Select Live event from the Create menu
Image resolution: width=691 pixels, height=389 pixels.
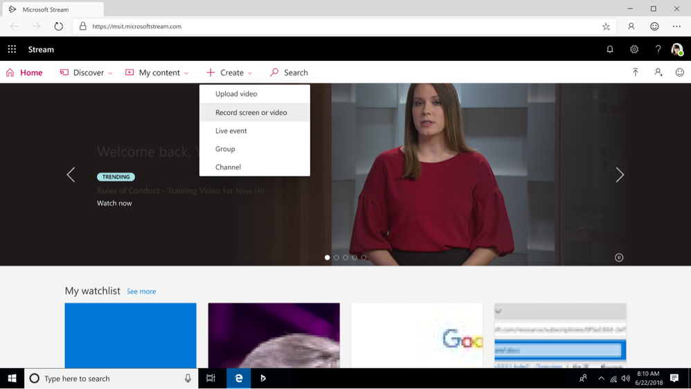pos(255,131)
